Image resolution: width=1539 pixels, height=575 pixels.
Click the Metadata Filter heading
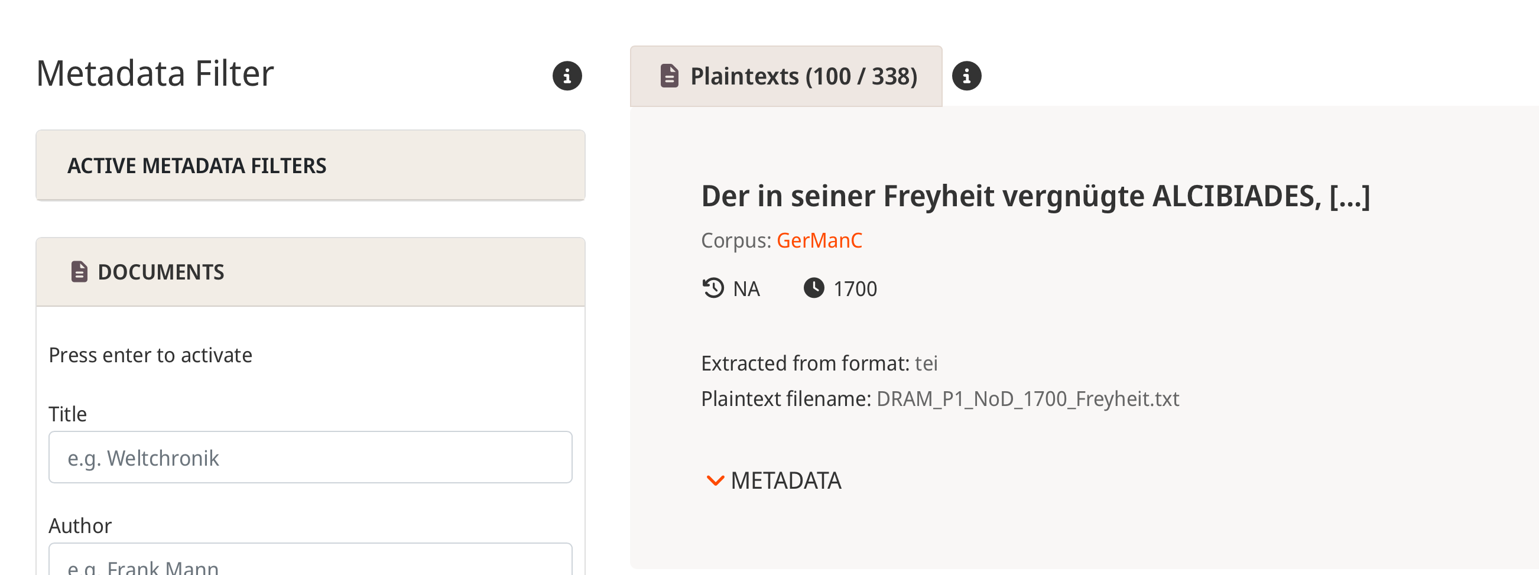(x=155, y=74)
